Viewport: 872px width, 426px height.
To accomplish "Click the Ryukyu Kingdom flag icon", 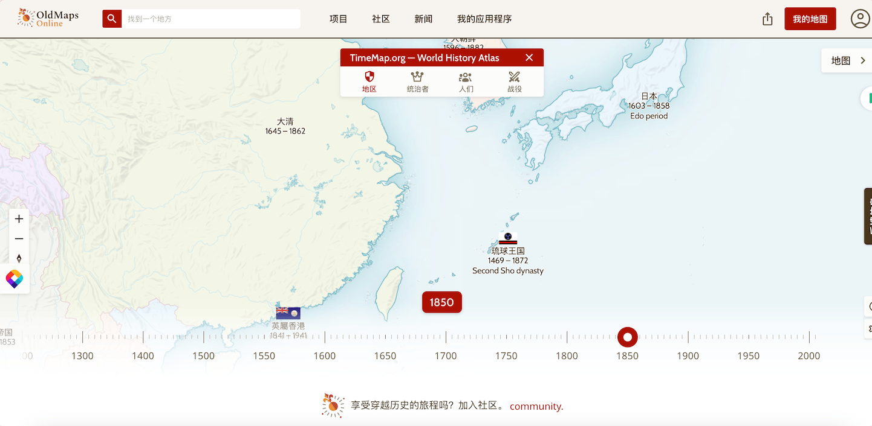I will point(508,238).
